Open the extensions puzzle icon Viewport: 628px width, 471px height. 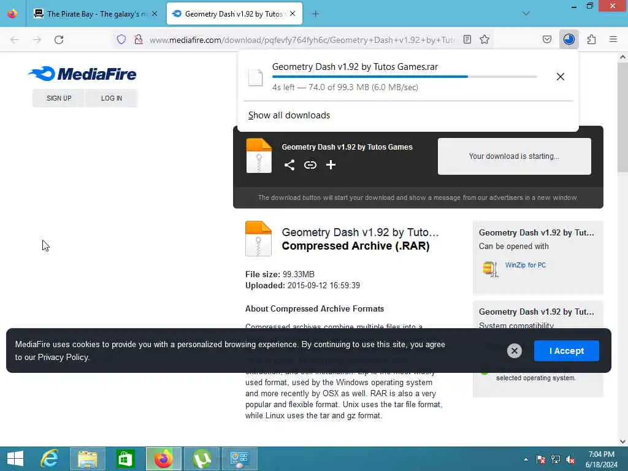tap(592, 40)
